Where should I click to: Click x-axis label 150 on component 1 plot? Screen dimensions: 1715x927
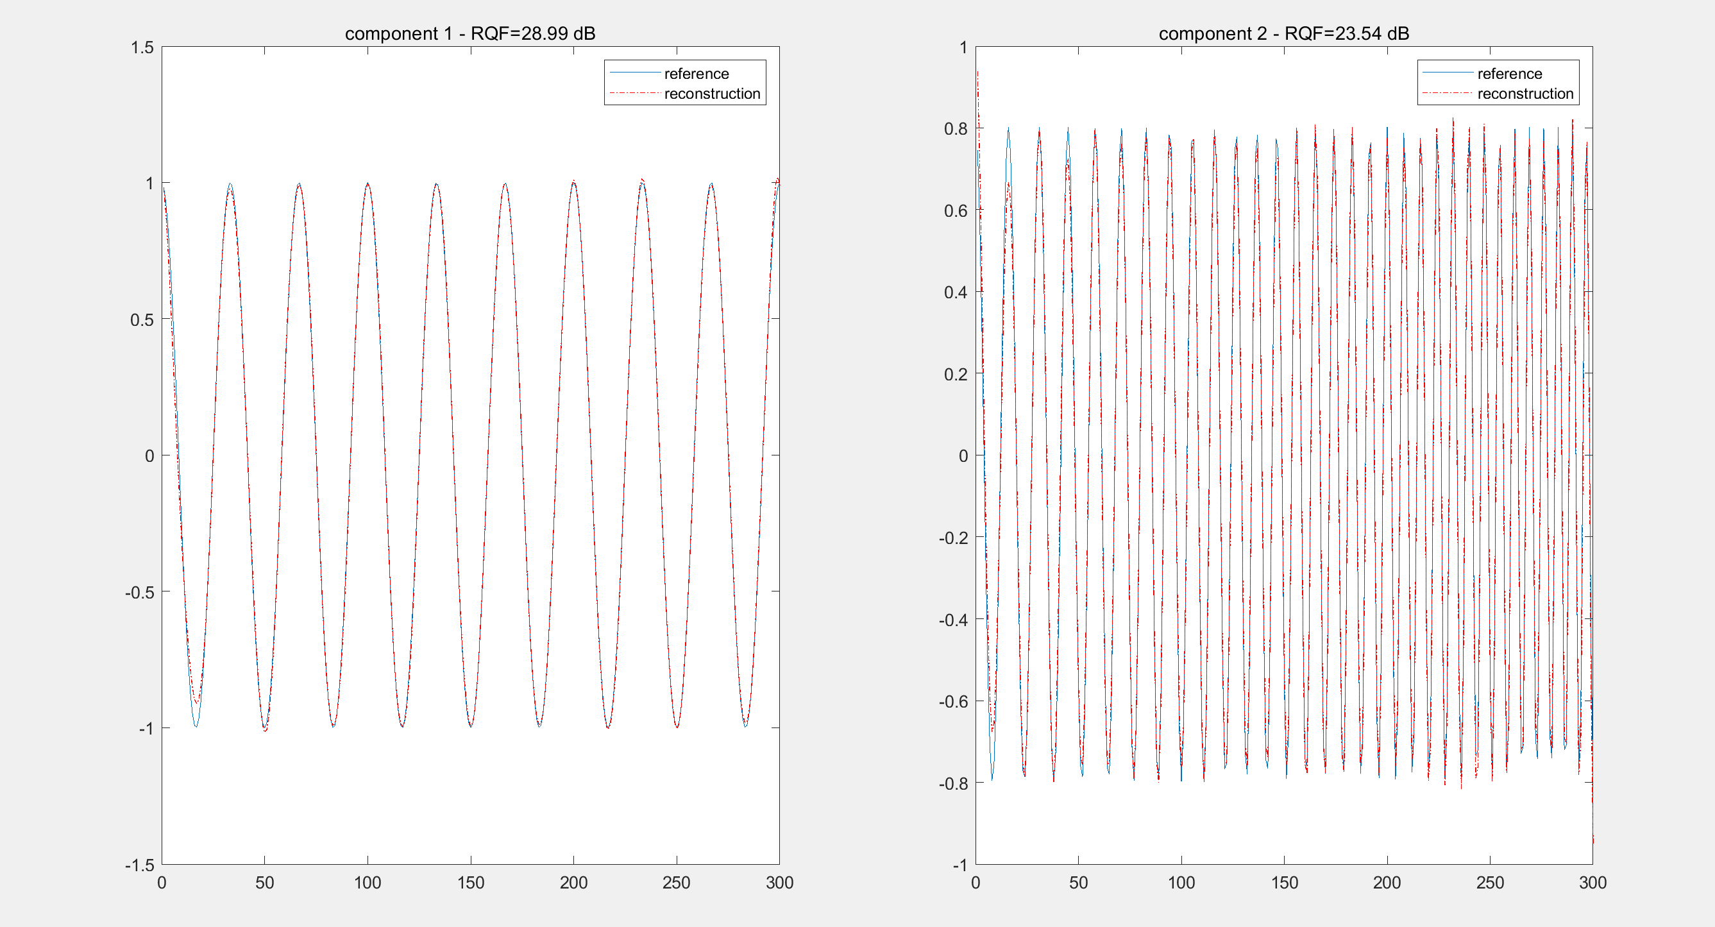click(x=470, y=882)
